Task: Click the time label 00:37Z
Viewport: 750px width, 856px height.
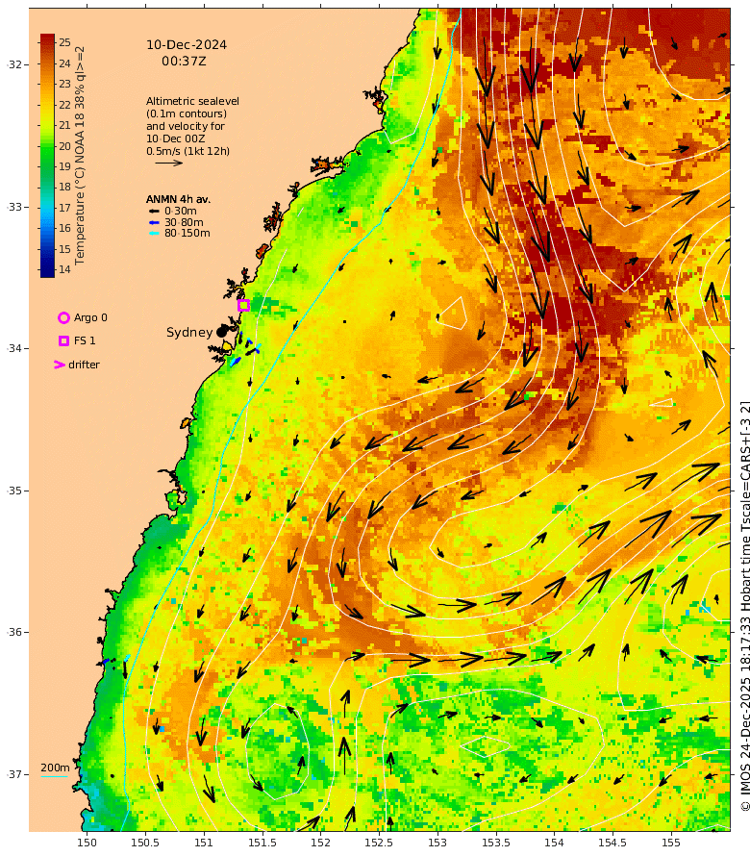Action: (x=184, y=62)
